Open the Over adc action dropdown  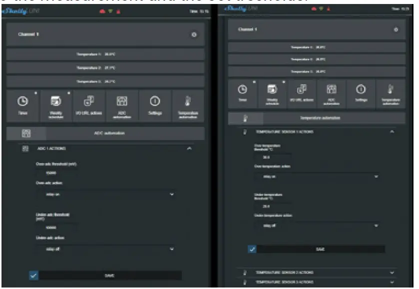click(x=106, y=194)
